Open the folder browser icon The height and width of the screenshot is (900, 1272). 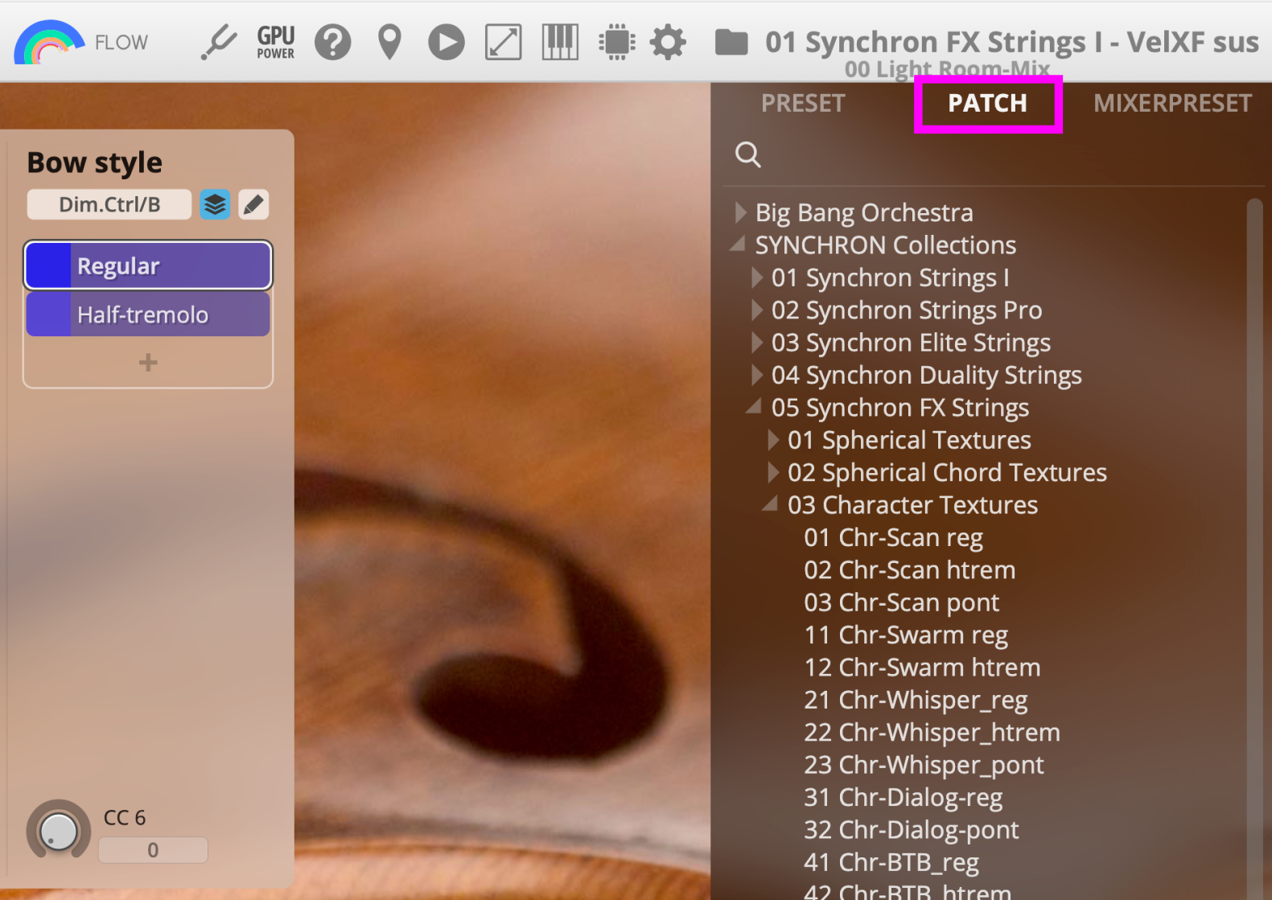point(731,42)
